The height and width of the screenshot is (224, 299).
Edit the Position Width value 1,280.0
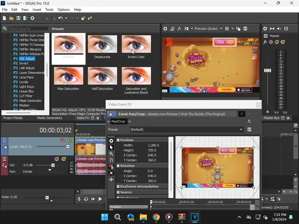tap(154, 145)
